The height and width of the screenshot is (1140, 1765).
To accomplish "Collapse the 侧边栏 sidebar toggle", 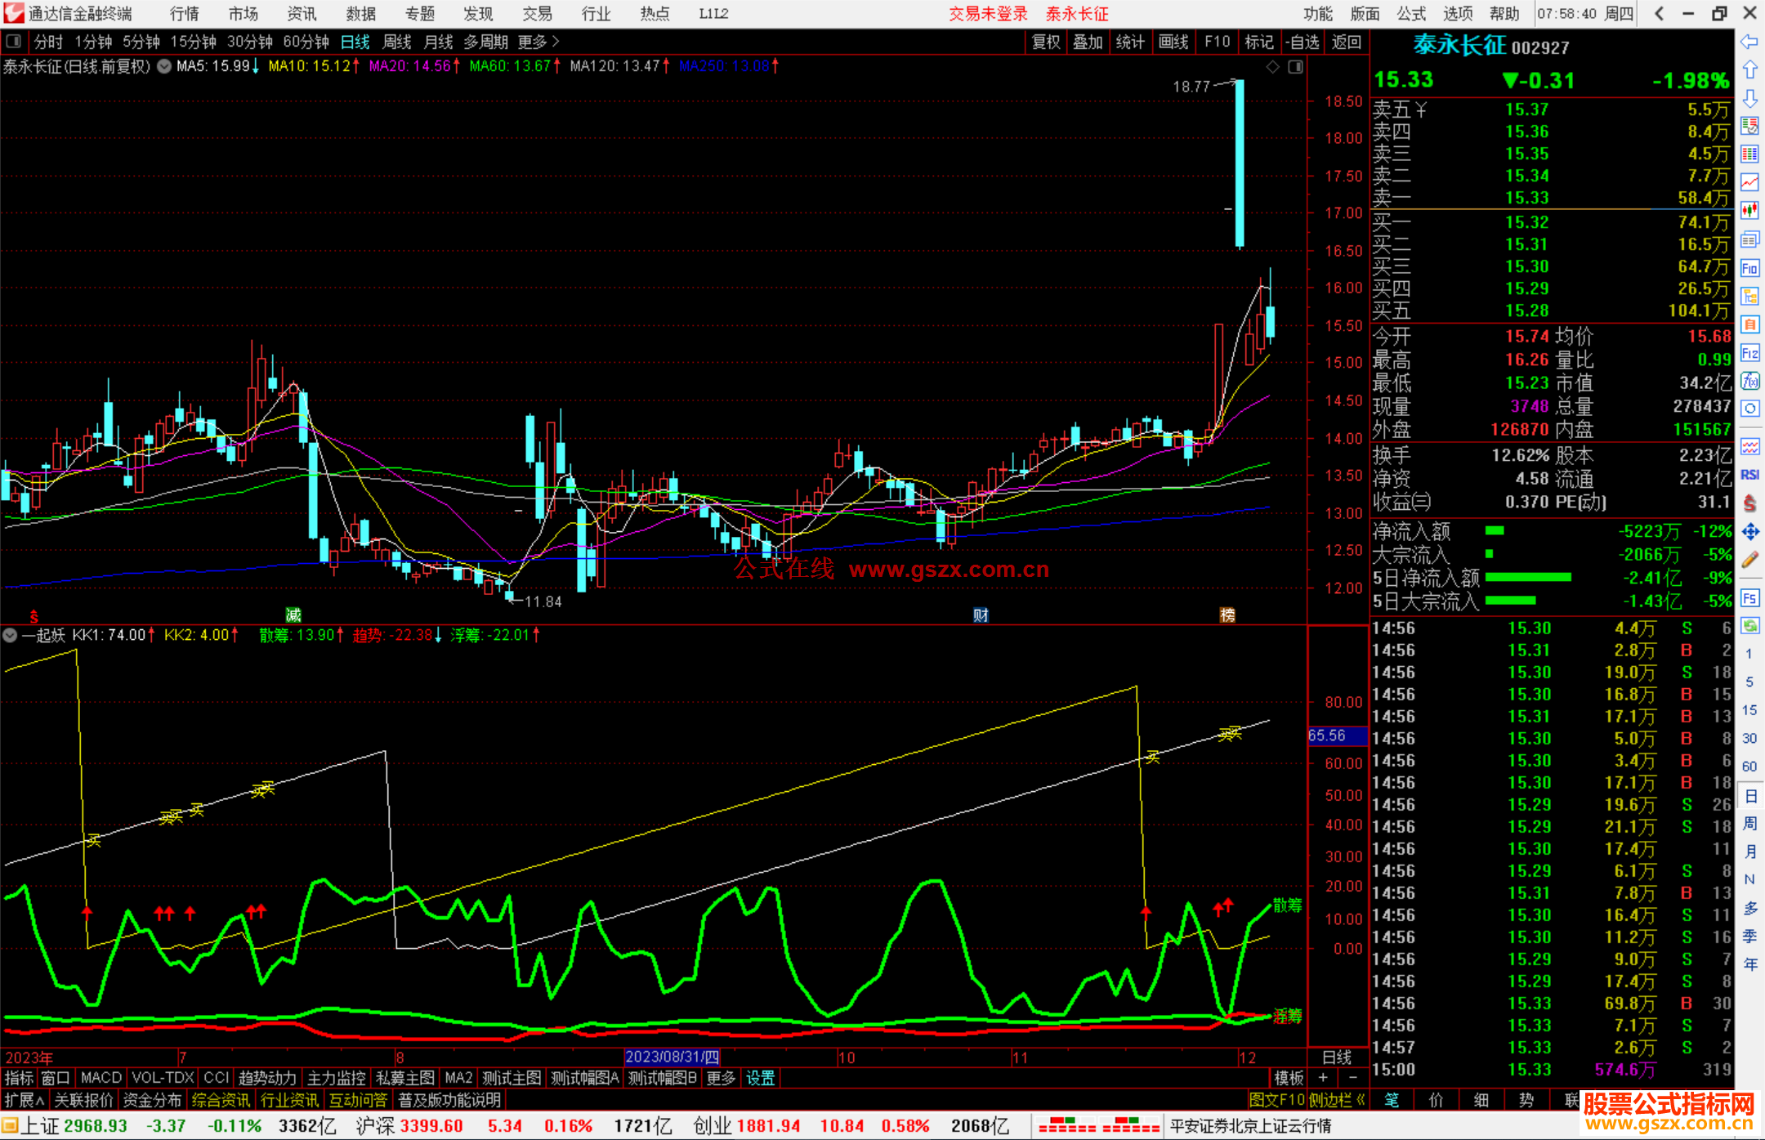I will click(x=1338, y=1100).
